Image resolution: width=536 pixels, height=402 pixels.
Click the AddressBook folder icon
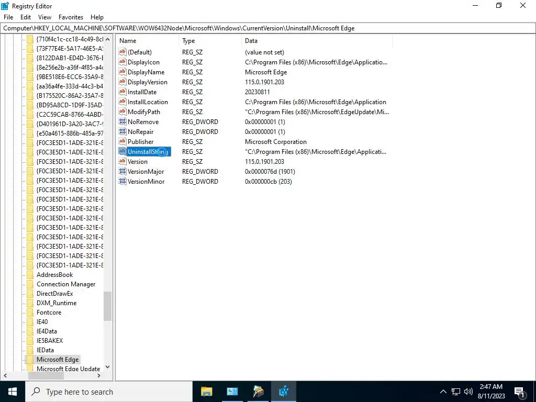[x=30, y=274]
